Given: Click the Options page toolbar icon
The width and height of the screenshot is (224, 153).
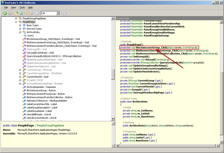Looking at the screenshot, I should [x=38, y=13].
